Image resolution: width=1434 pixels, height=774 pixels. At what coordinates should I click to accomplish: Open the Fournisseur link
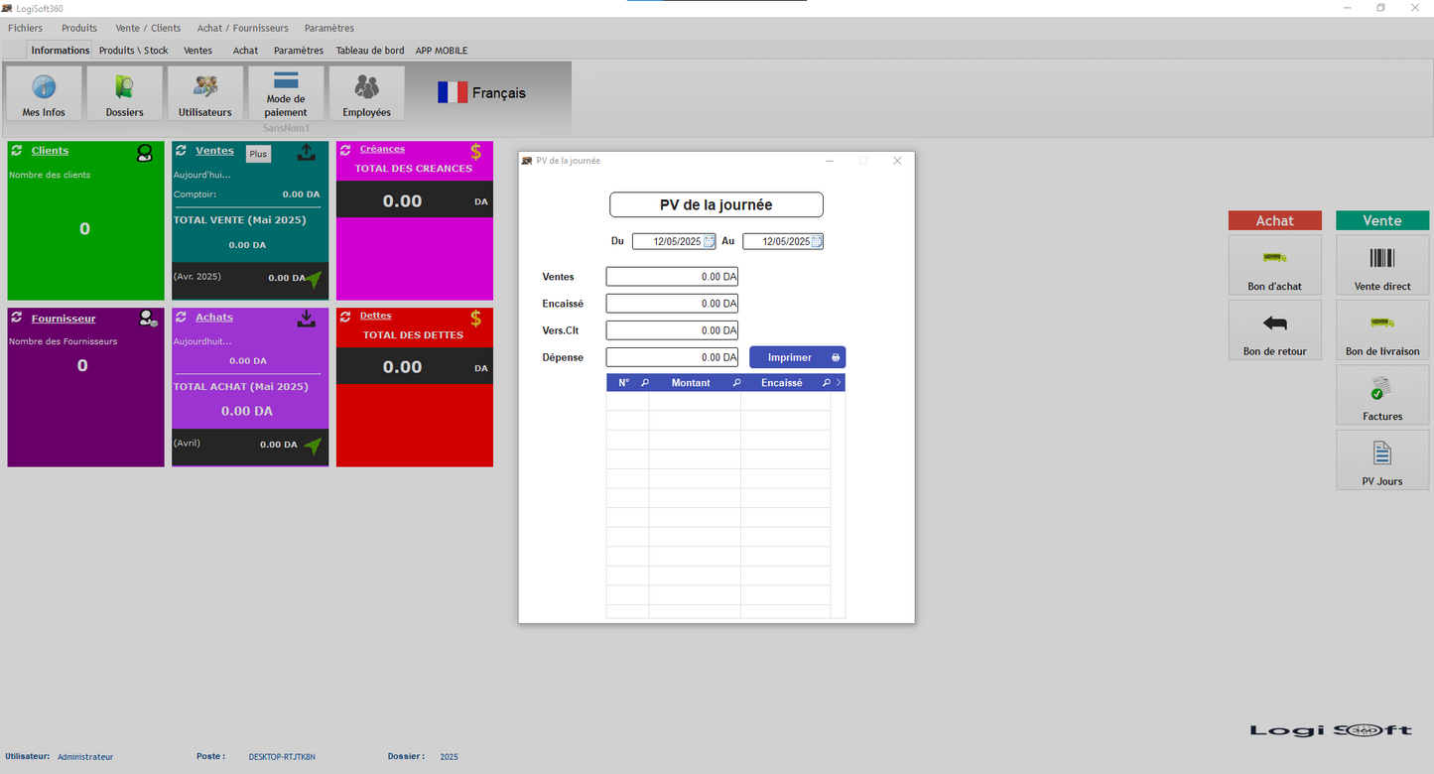tap(64, 318)
